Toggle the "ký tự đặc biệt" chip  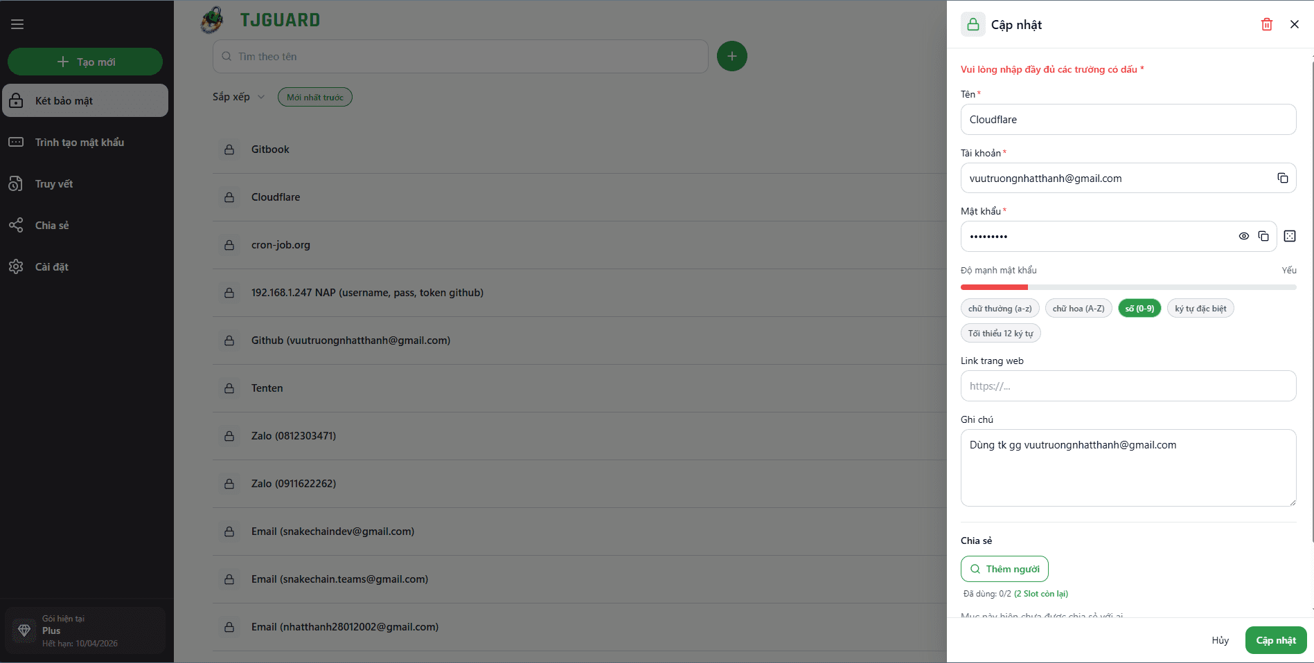(1200, 309)
